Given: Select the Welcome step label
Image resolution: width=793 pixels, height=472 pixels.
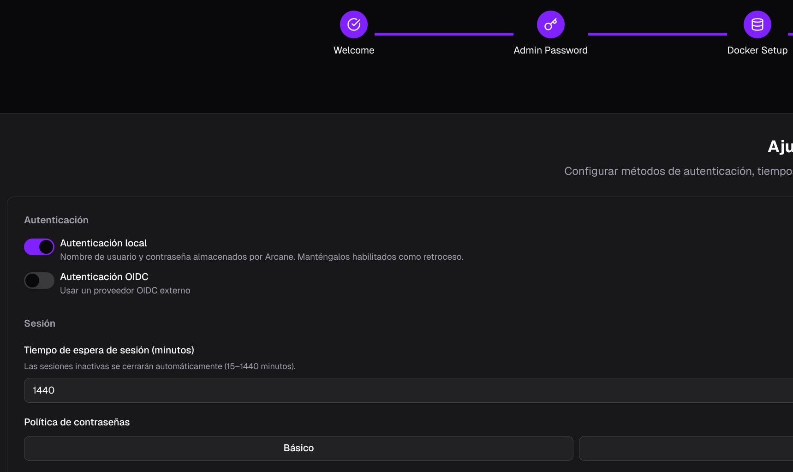Looking at the screenshot, I should click(x=354, y=50).
